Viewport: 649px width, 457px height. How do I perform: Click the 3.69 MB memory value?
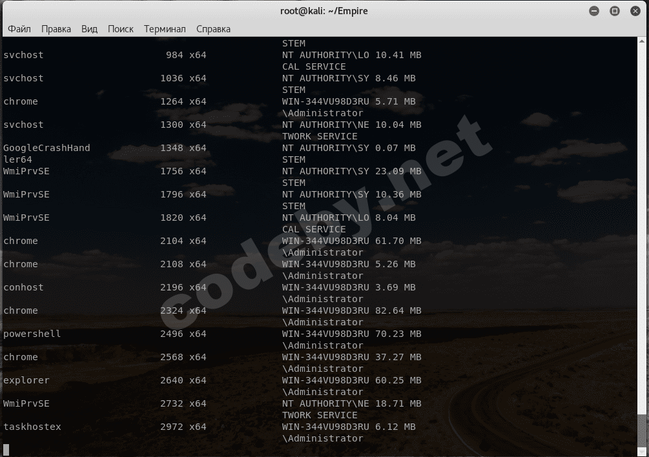pyautogui.click(x=395, y=287)
